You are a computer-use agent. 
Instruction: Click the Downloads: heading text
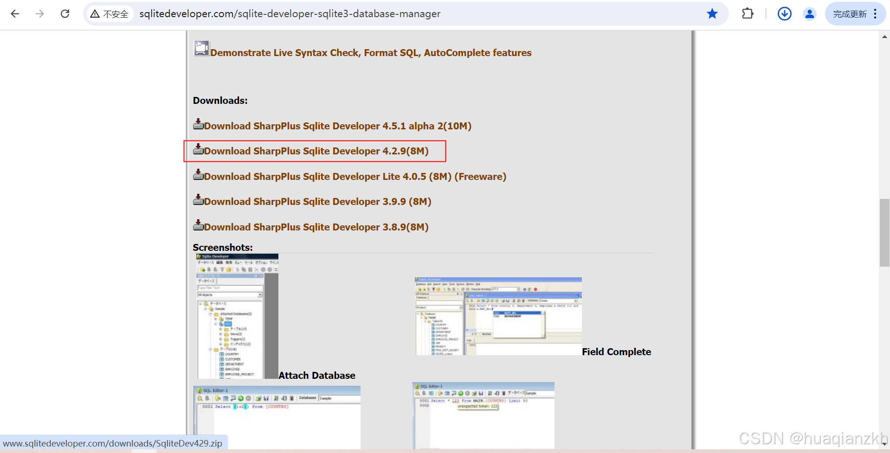click(x=220, y=101)
